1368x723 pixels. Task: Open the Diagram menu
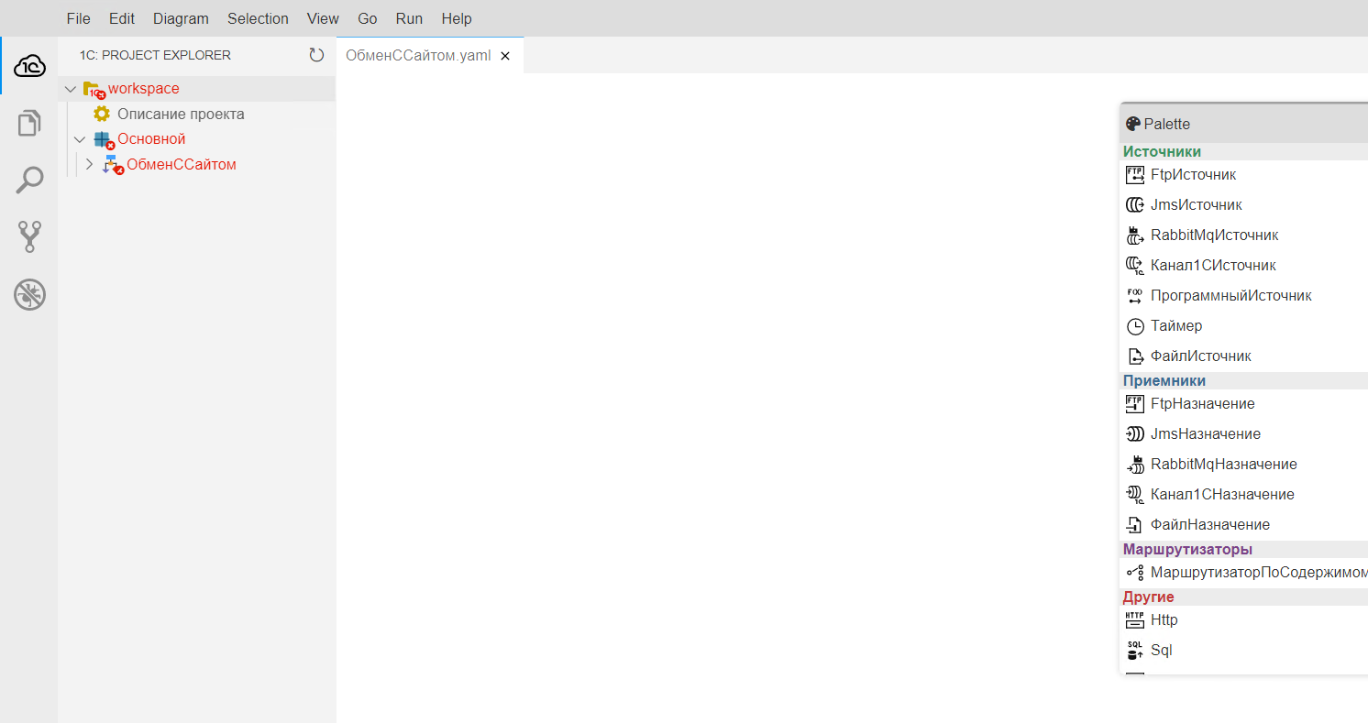(181, 18)
